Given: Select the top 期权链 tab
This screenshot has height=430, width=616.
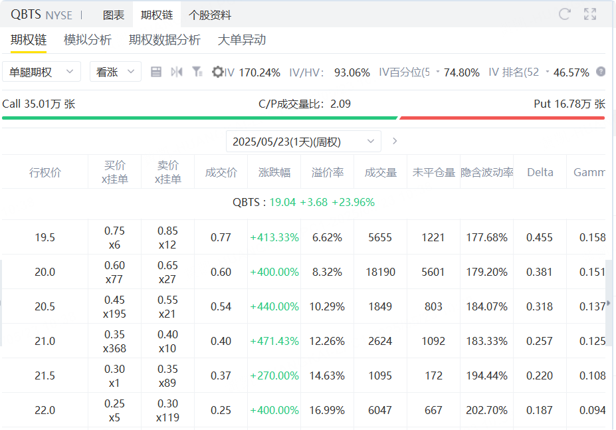Looking at the screenshot, I should (157, 15).
